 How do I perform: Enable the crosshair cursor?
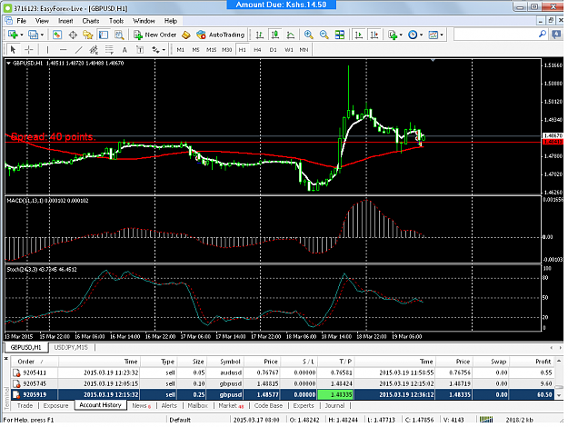click(28, 50)
